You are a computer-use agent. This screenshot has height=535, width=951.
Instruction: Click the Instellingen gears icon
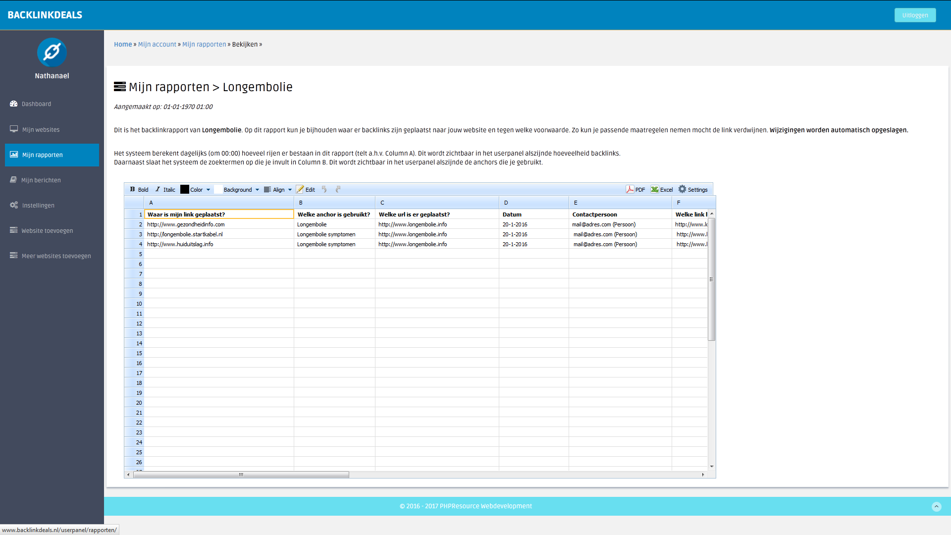click(x=14, y=205)
